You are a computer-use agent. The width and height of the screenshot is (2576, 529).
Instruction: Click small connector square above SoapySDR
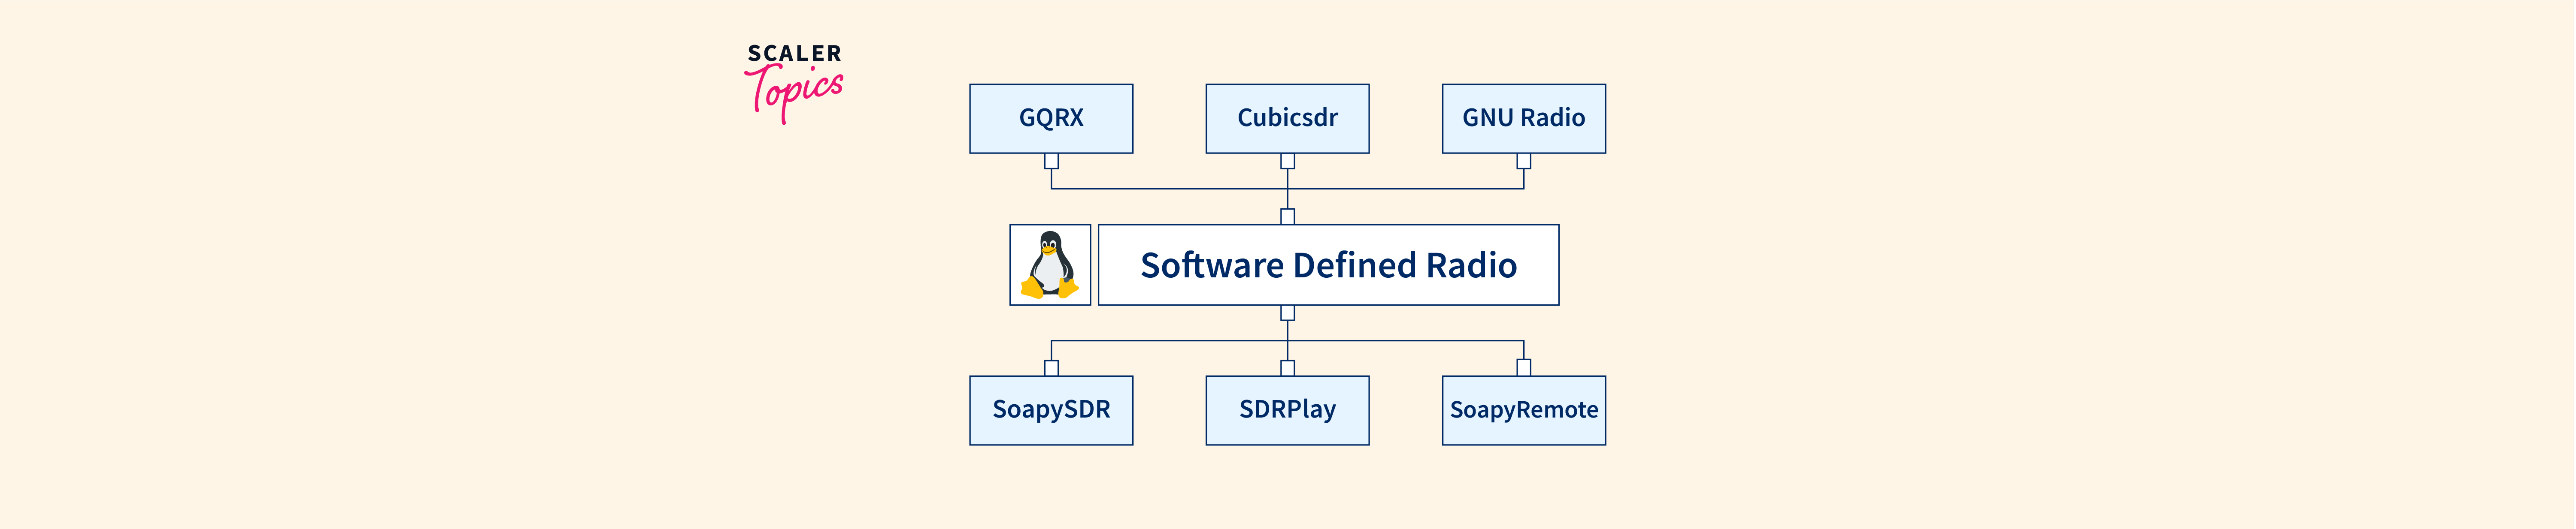(1051, 368)
